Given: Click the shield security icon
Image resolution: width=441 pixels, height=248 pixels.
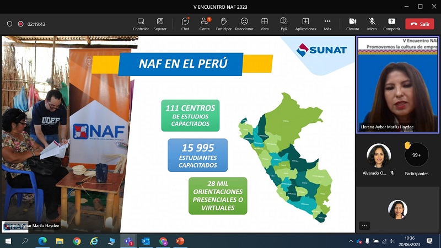Looking at the screenshot, I should [9, 24].
